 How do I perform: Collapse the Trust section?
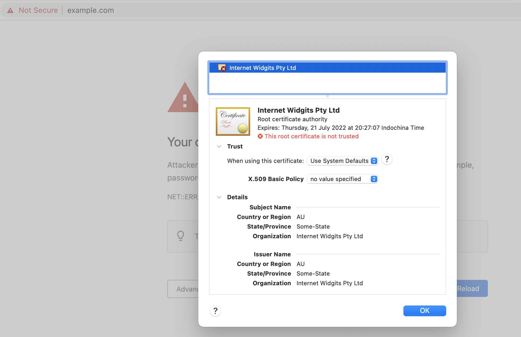coord(219,146)
